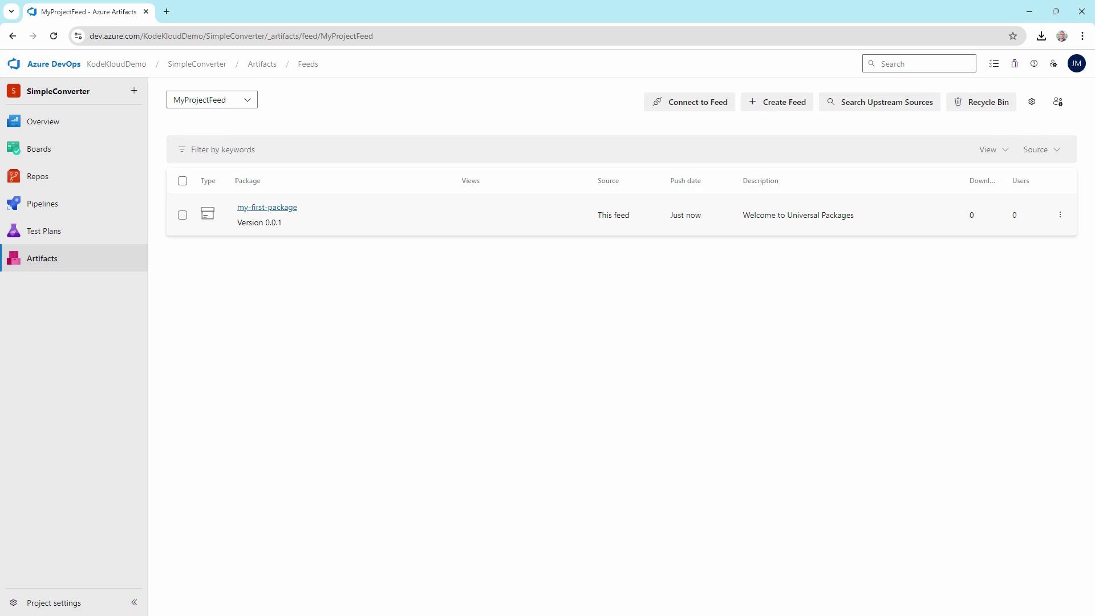
Task: Open feed settings gear icon
Action: tap(1032, 102)
